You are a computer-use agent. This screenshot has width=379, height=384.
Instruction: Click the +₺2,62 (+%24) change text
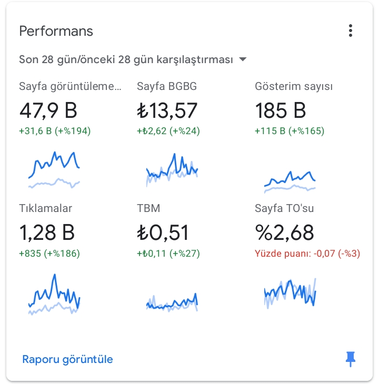(168, 131)
